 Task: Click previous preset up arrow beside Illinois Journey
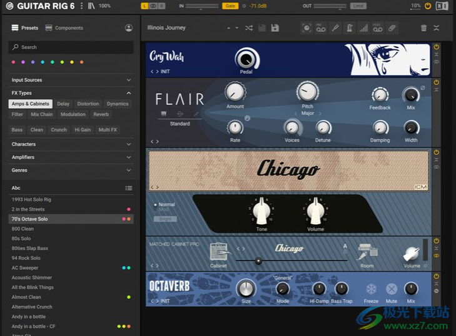click(x=228, y=28)
